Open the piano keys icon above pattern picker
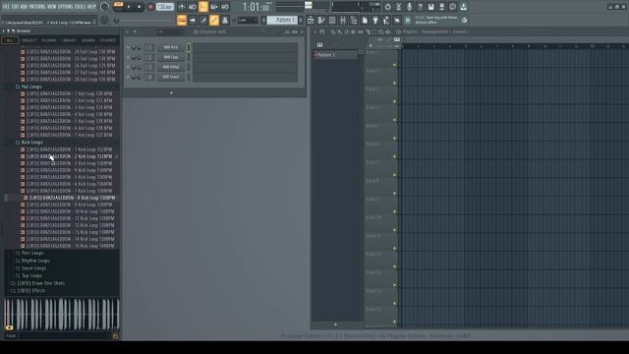Viewport: 629px width, 354px height. (319, 44)
